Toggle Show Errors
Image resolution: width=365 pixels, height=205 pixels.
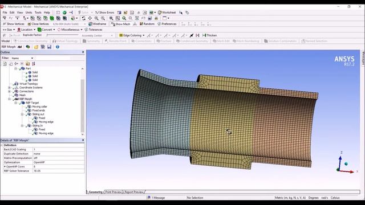pyautogui.click(x=105, y=13)
